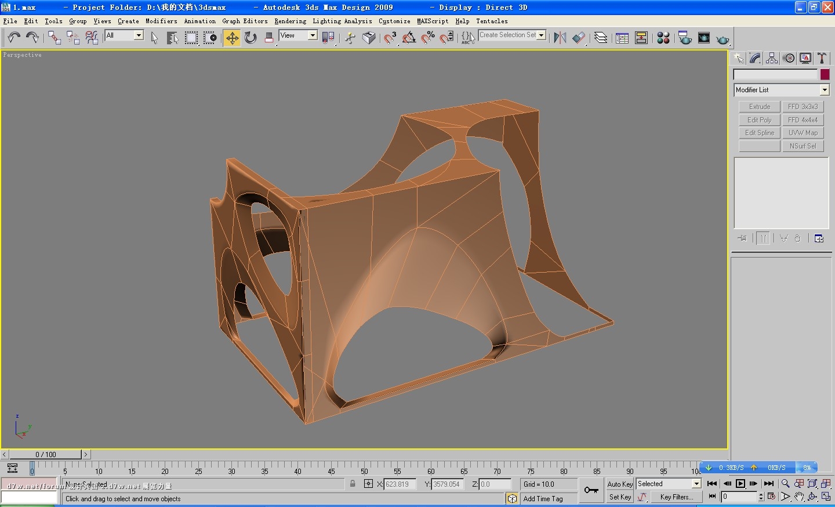The width and height of the screenshot is (835, 507).
Task: Open the reference coordinate View dropdown
Action: click(313, 35)
